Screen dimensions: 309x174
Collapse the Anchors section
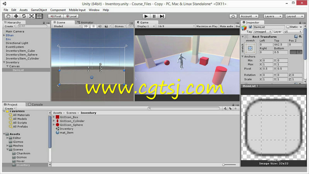tap(243, 56)
